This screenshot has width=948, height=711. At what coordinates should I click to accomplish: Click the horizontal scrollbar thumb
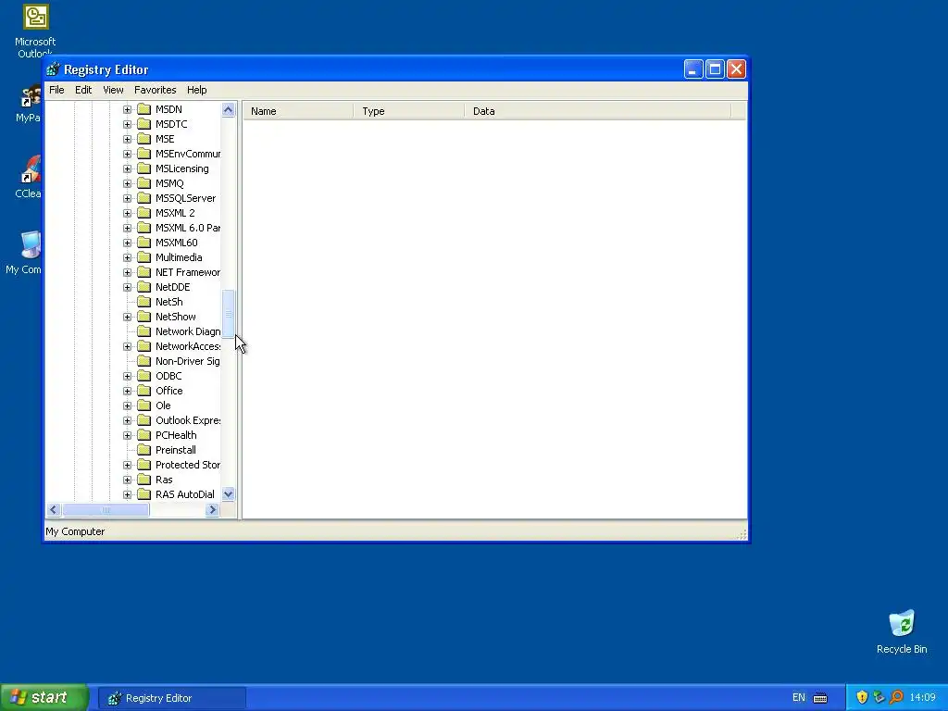[x=106, y=510]
